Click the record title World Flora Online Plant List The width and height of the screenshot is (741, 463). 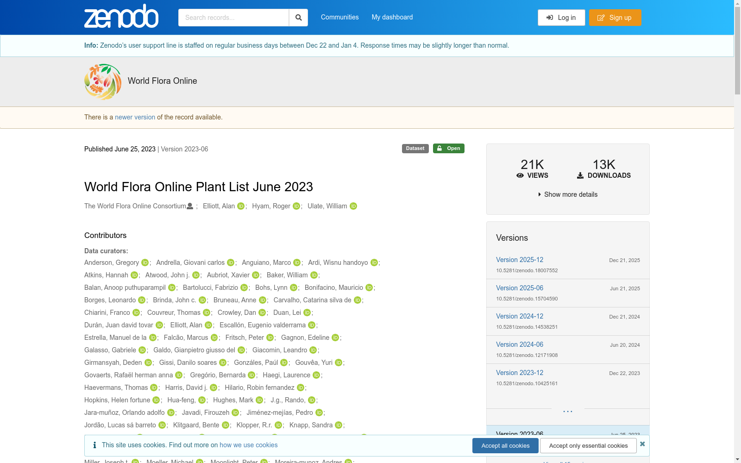(x=199, y=187)
